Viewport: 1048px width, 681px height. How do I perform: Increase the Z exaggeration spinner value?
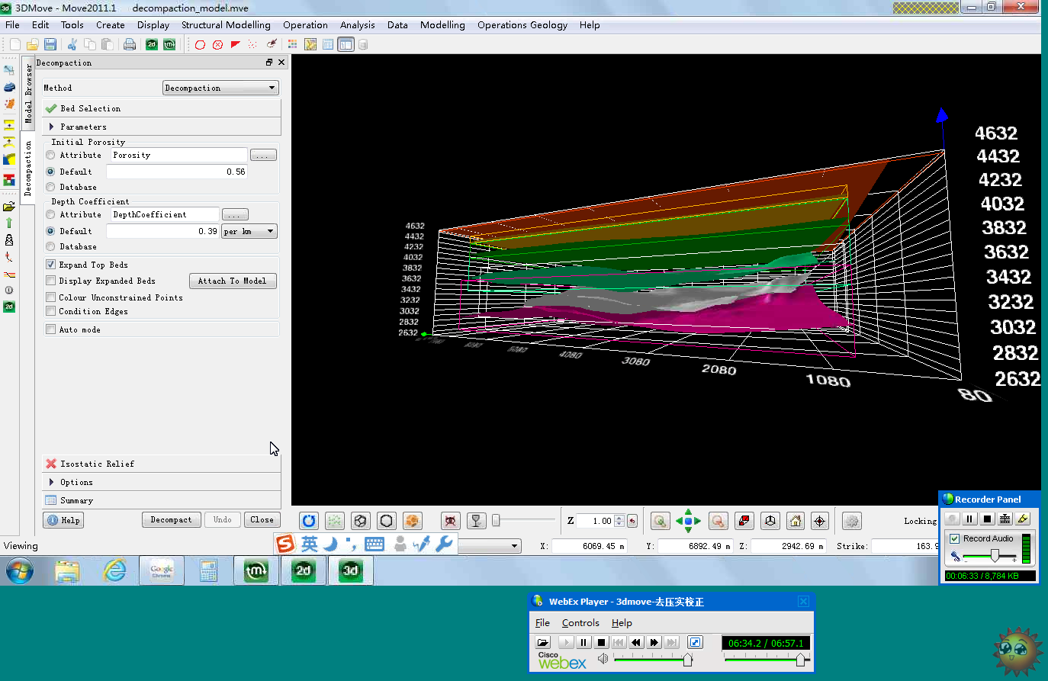click(619, 518)
